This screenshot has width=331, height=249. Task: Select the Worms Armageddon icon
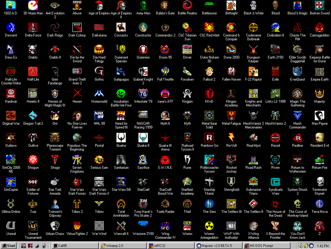(209, 226)
